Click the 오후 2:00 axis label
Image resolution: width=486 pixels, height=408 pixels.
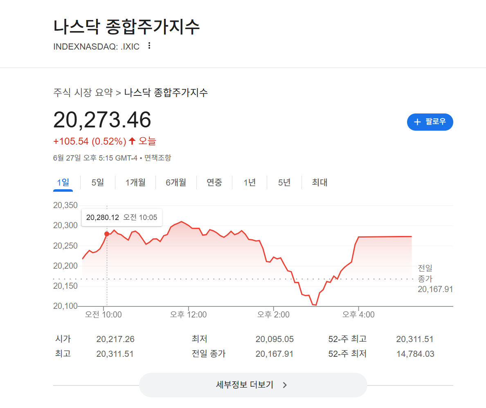point(273,315)
